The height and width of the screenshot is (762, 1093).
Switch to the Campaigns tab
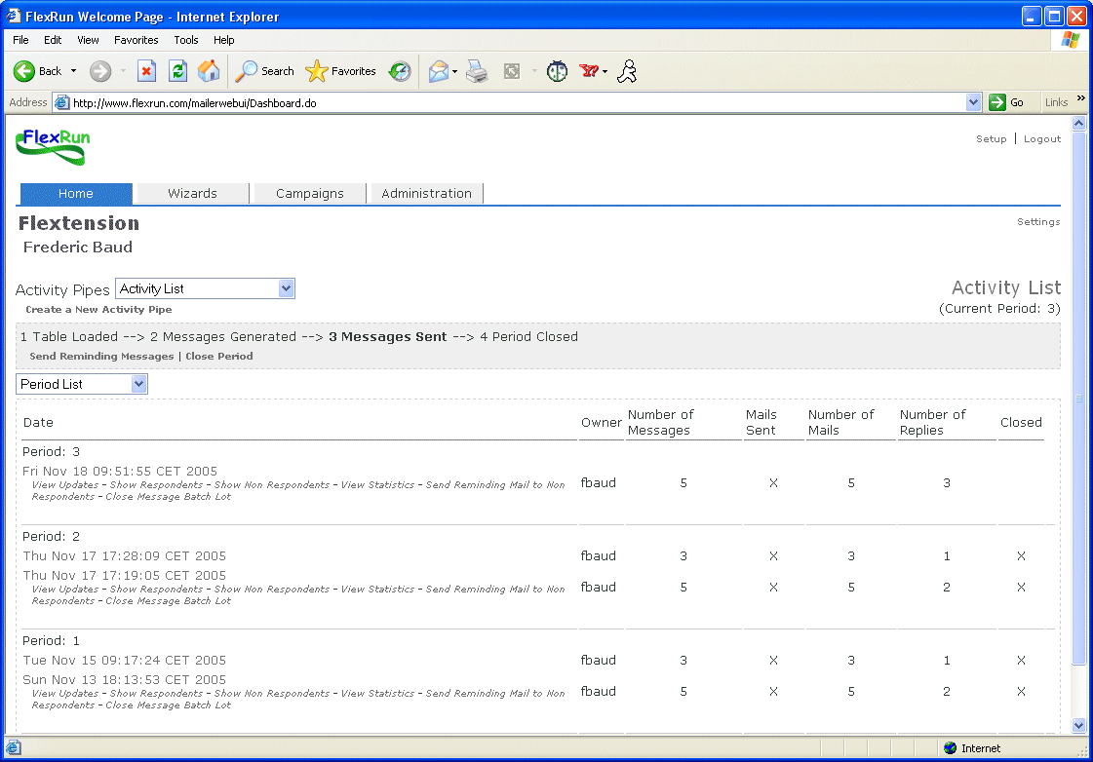pyautogui.click(x=309, y=194)
